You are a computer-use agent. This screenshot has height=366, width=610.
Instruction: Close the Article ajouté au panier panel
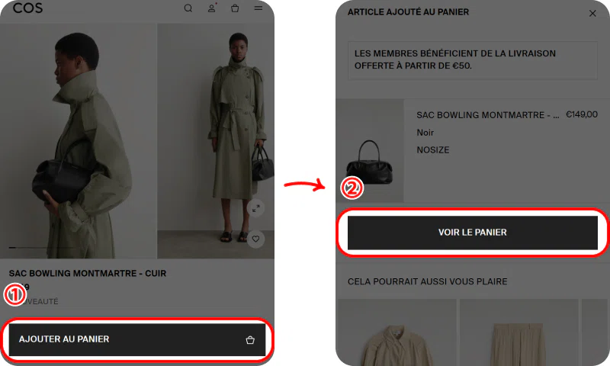point(592,14)
